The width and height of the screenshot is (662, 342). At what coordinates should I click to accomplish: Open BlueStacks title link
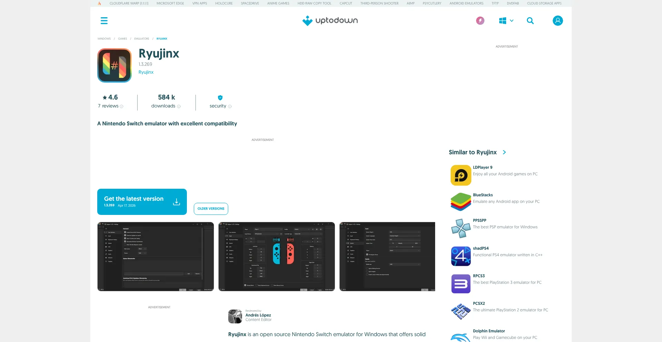click(x=483, y=195)
